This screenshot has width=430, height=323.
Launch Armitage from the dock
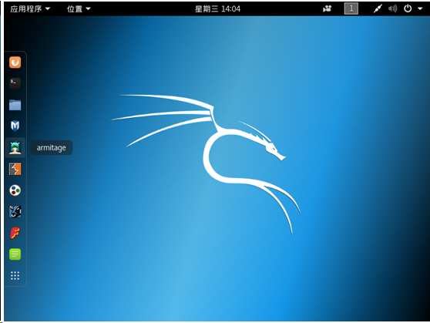[15, 148]
